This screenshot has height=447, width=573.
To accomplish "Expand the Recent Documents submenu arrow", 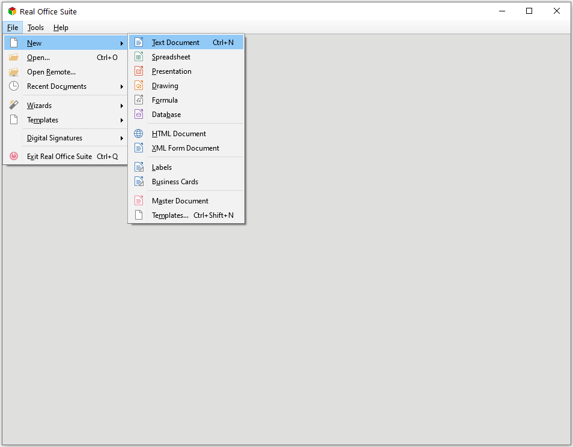I will click(121, 86).
